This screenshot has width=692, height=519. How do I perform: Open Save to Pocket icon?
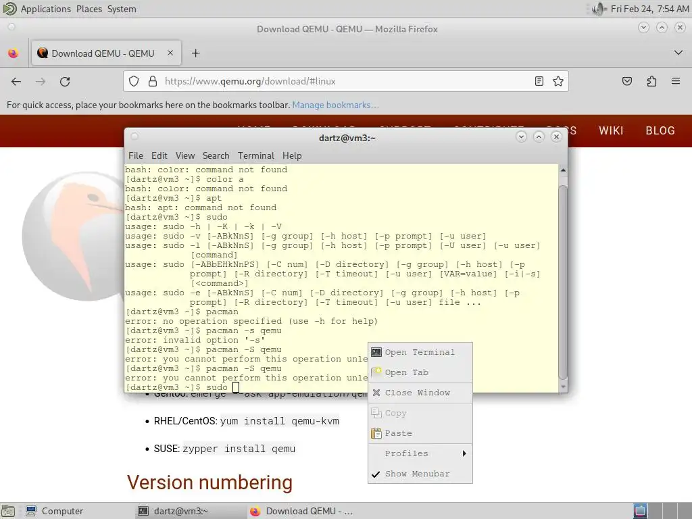pyautogui.click(x=627, y=81)
